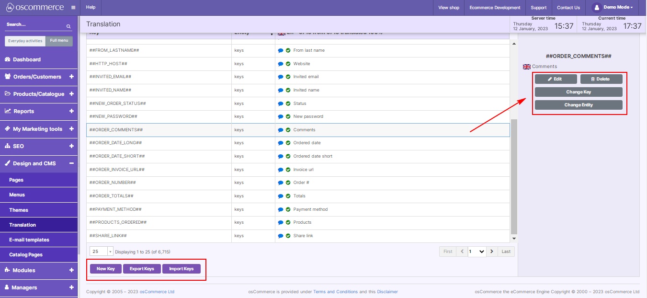Viewport: 647px width, 298px height.
Task: Click the hamburger menu icon beside the logo
Action: pyautogui.click(x=73, y=8)
